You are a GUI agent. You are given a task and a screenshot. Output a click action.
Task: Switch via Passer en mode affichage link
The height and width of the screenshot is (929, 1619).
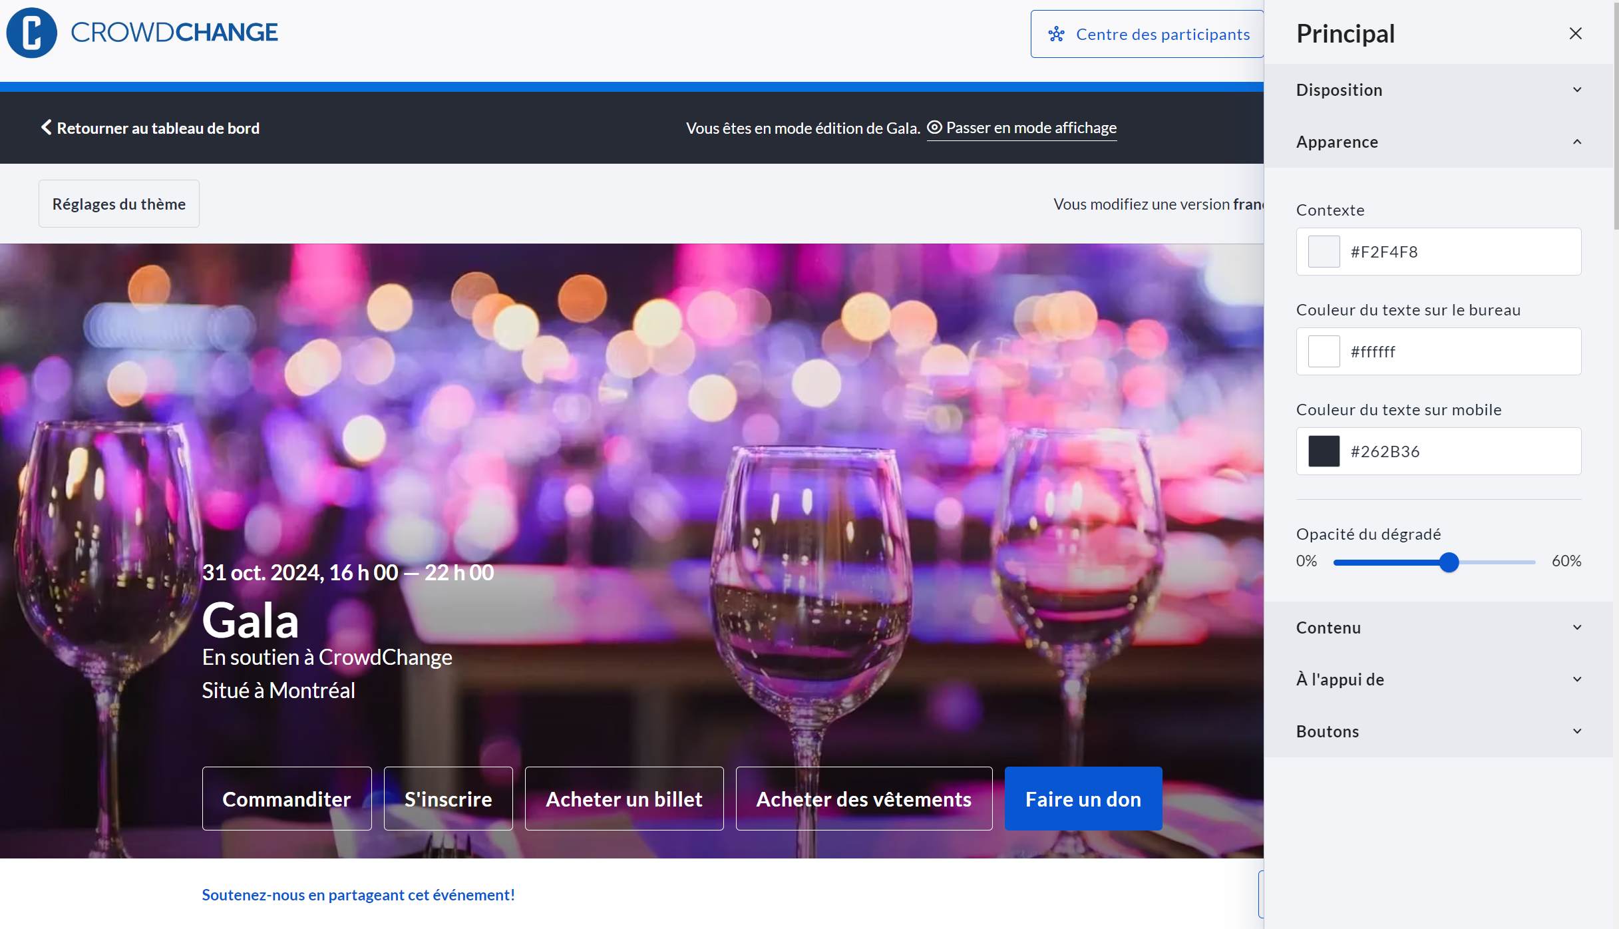point(1031,127)
